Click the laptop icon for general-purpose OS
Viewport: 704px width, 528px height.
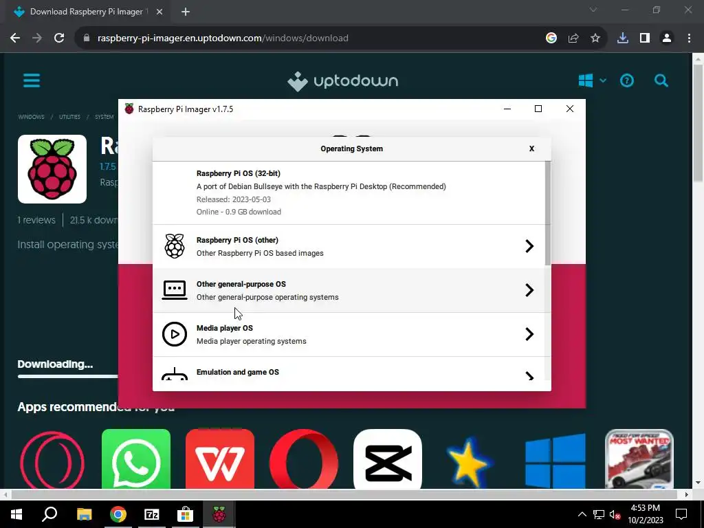click(x=174, y=290)
